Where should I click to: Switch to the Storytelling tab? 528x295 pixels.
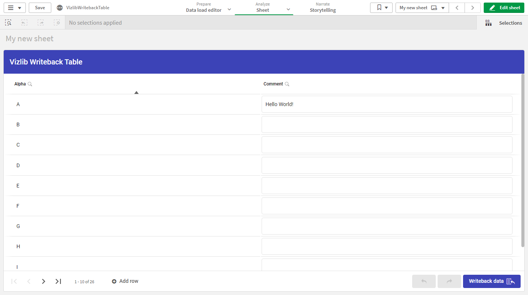pyautogui.click(x=323, y=7)
